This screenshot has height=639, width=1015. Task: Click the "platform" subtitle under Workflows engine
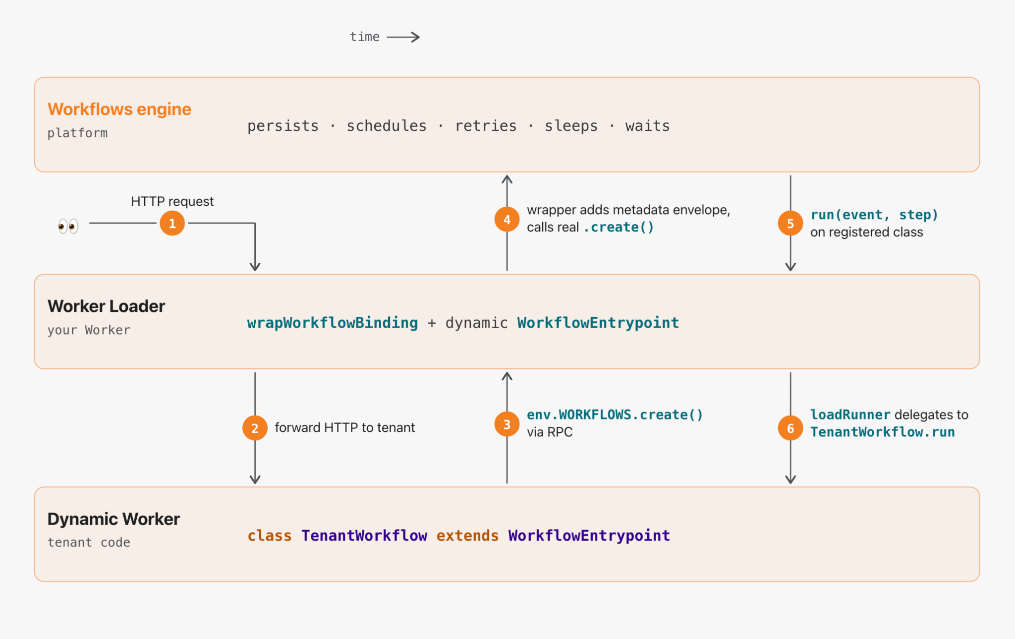pos(78,133)
